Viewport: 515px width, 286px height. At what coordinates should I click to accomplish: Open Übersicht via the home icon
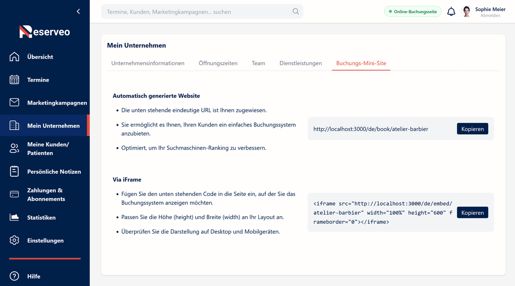coord(14,57)
